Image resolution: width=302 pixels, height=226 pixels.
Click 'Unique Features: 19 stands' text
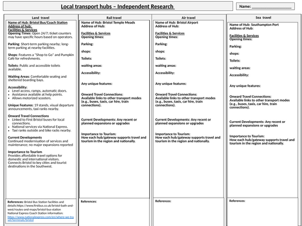click(41, 107)
